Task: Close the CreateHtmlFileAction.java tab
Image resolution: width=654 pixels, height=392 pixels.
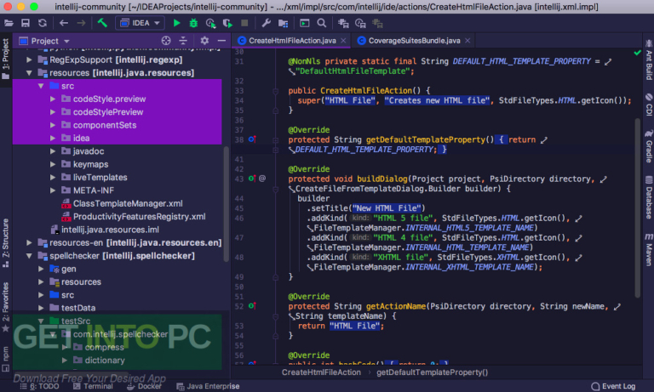Action: (x=343, y=41)
